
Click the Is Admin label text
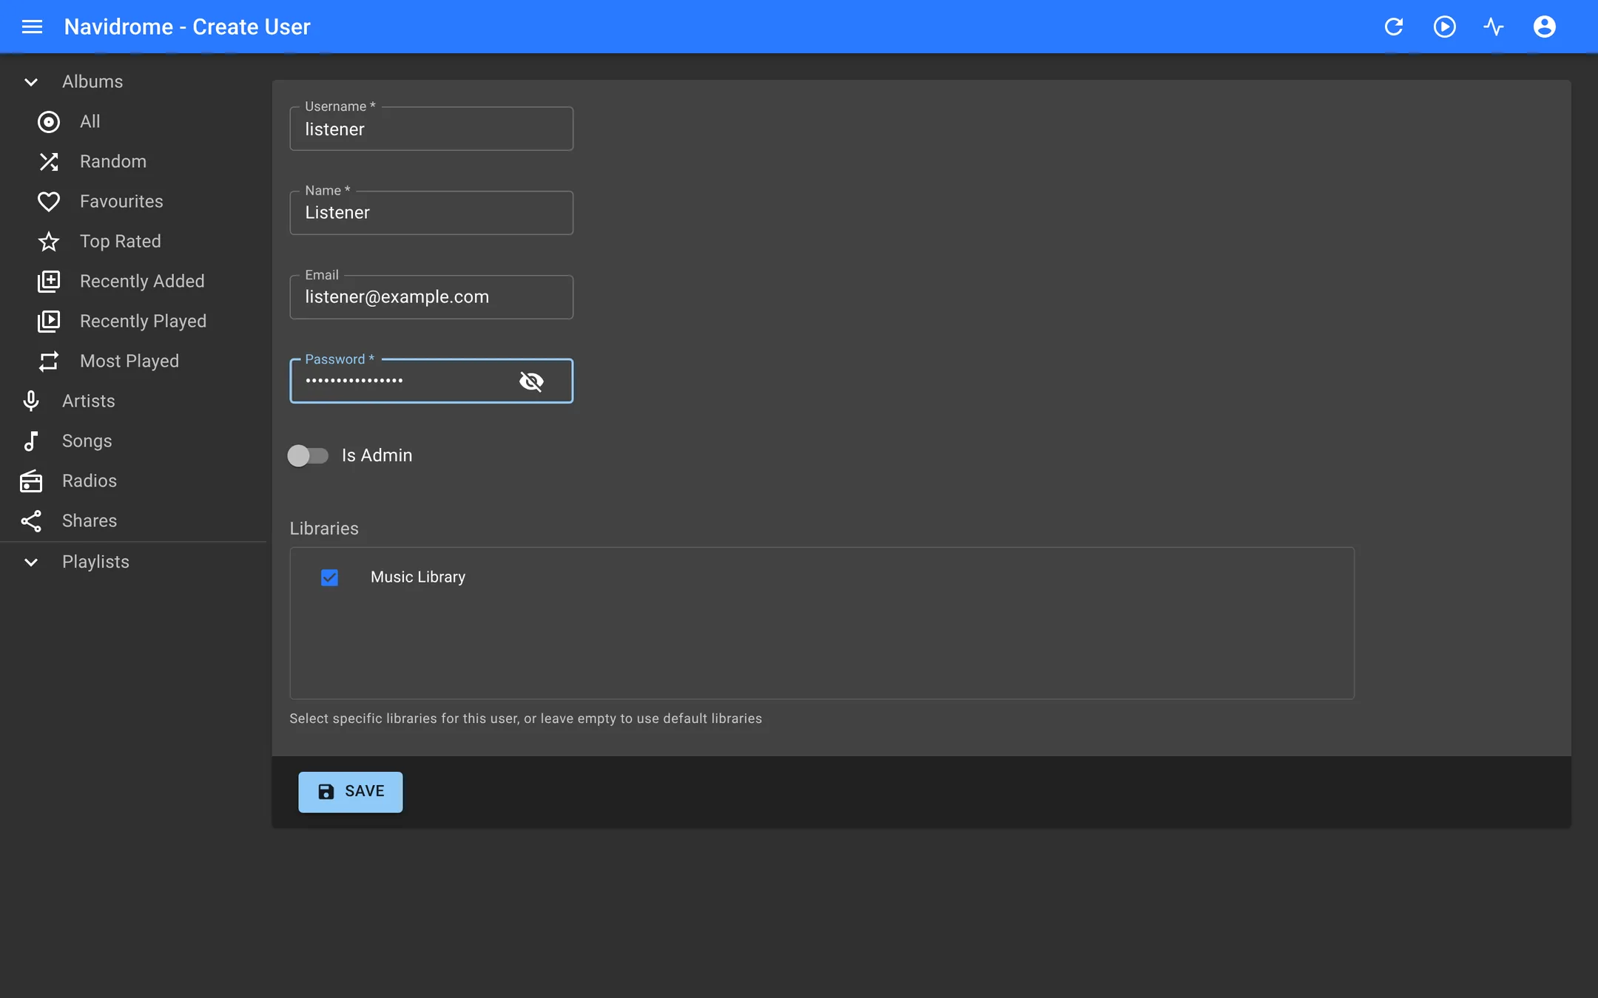pyautogui.click(x=377, y=455)
